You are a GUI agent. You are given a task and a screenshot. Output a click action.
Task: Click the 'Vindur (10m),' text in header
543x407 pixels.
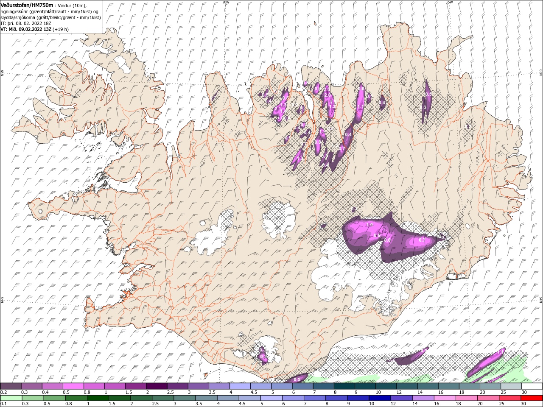pos(71,6)
